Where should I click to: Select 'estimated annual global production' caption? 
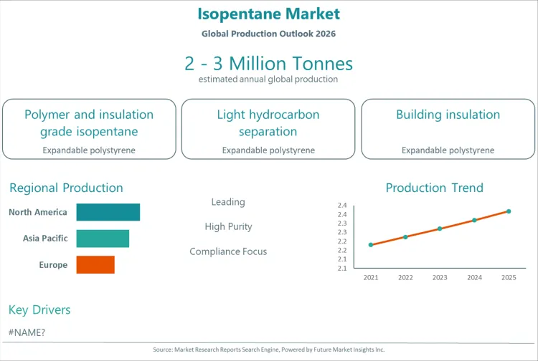(268, 79)
